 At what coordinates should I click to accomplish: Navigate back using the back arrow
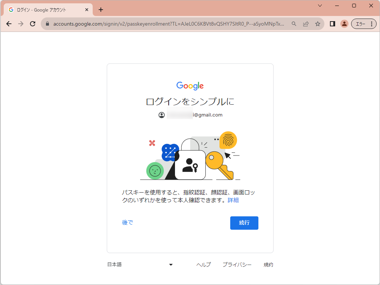point(9,23)
